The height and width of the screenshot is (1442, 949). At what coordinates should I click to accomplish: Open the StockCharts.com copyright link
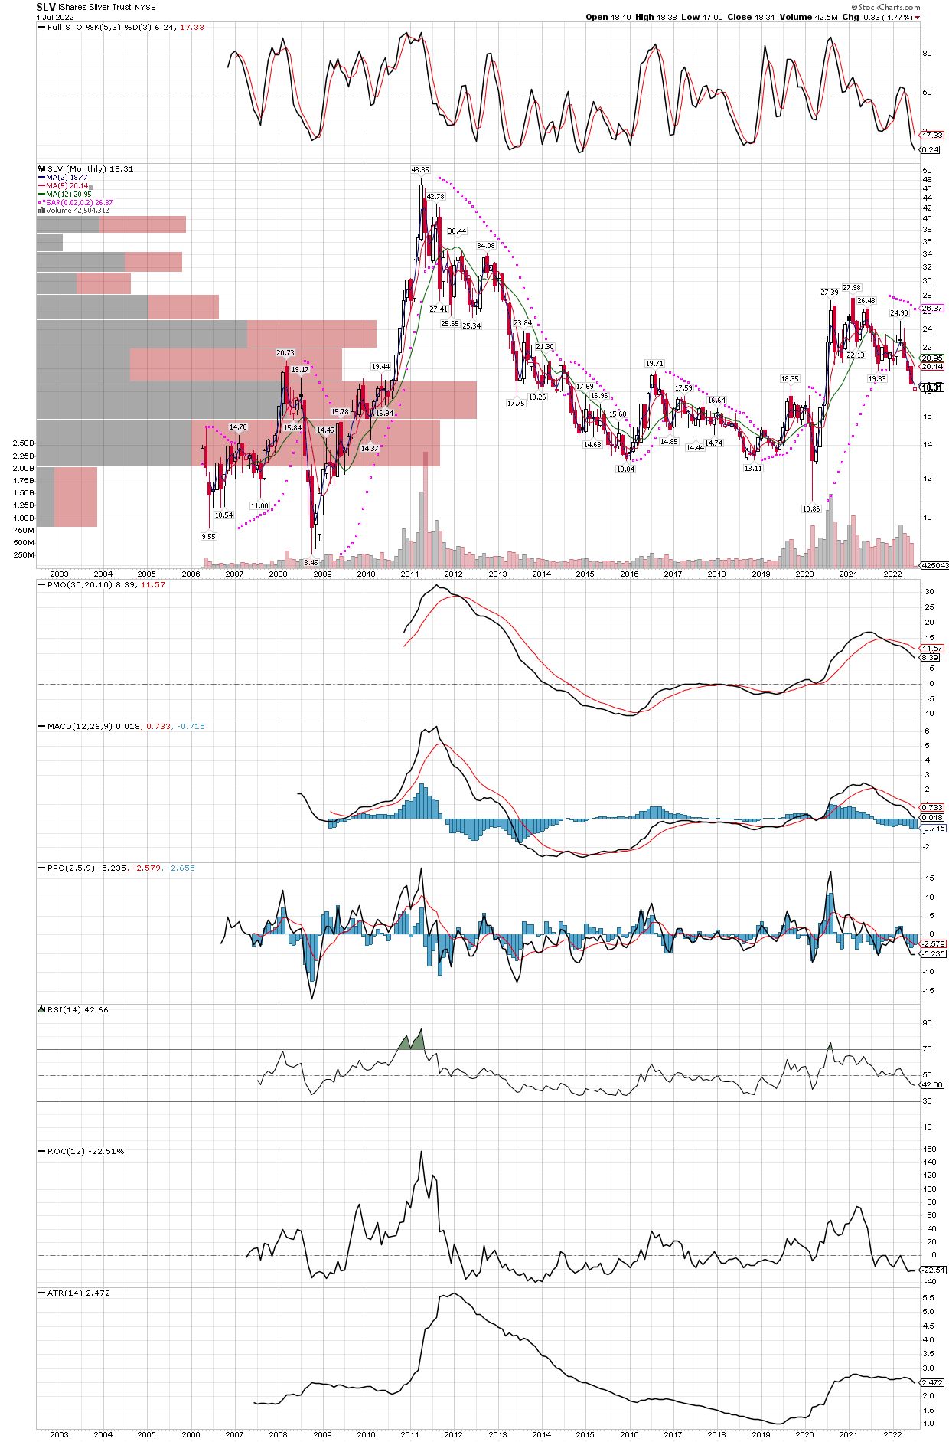pos(886,7)
